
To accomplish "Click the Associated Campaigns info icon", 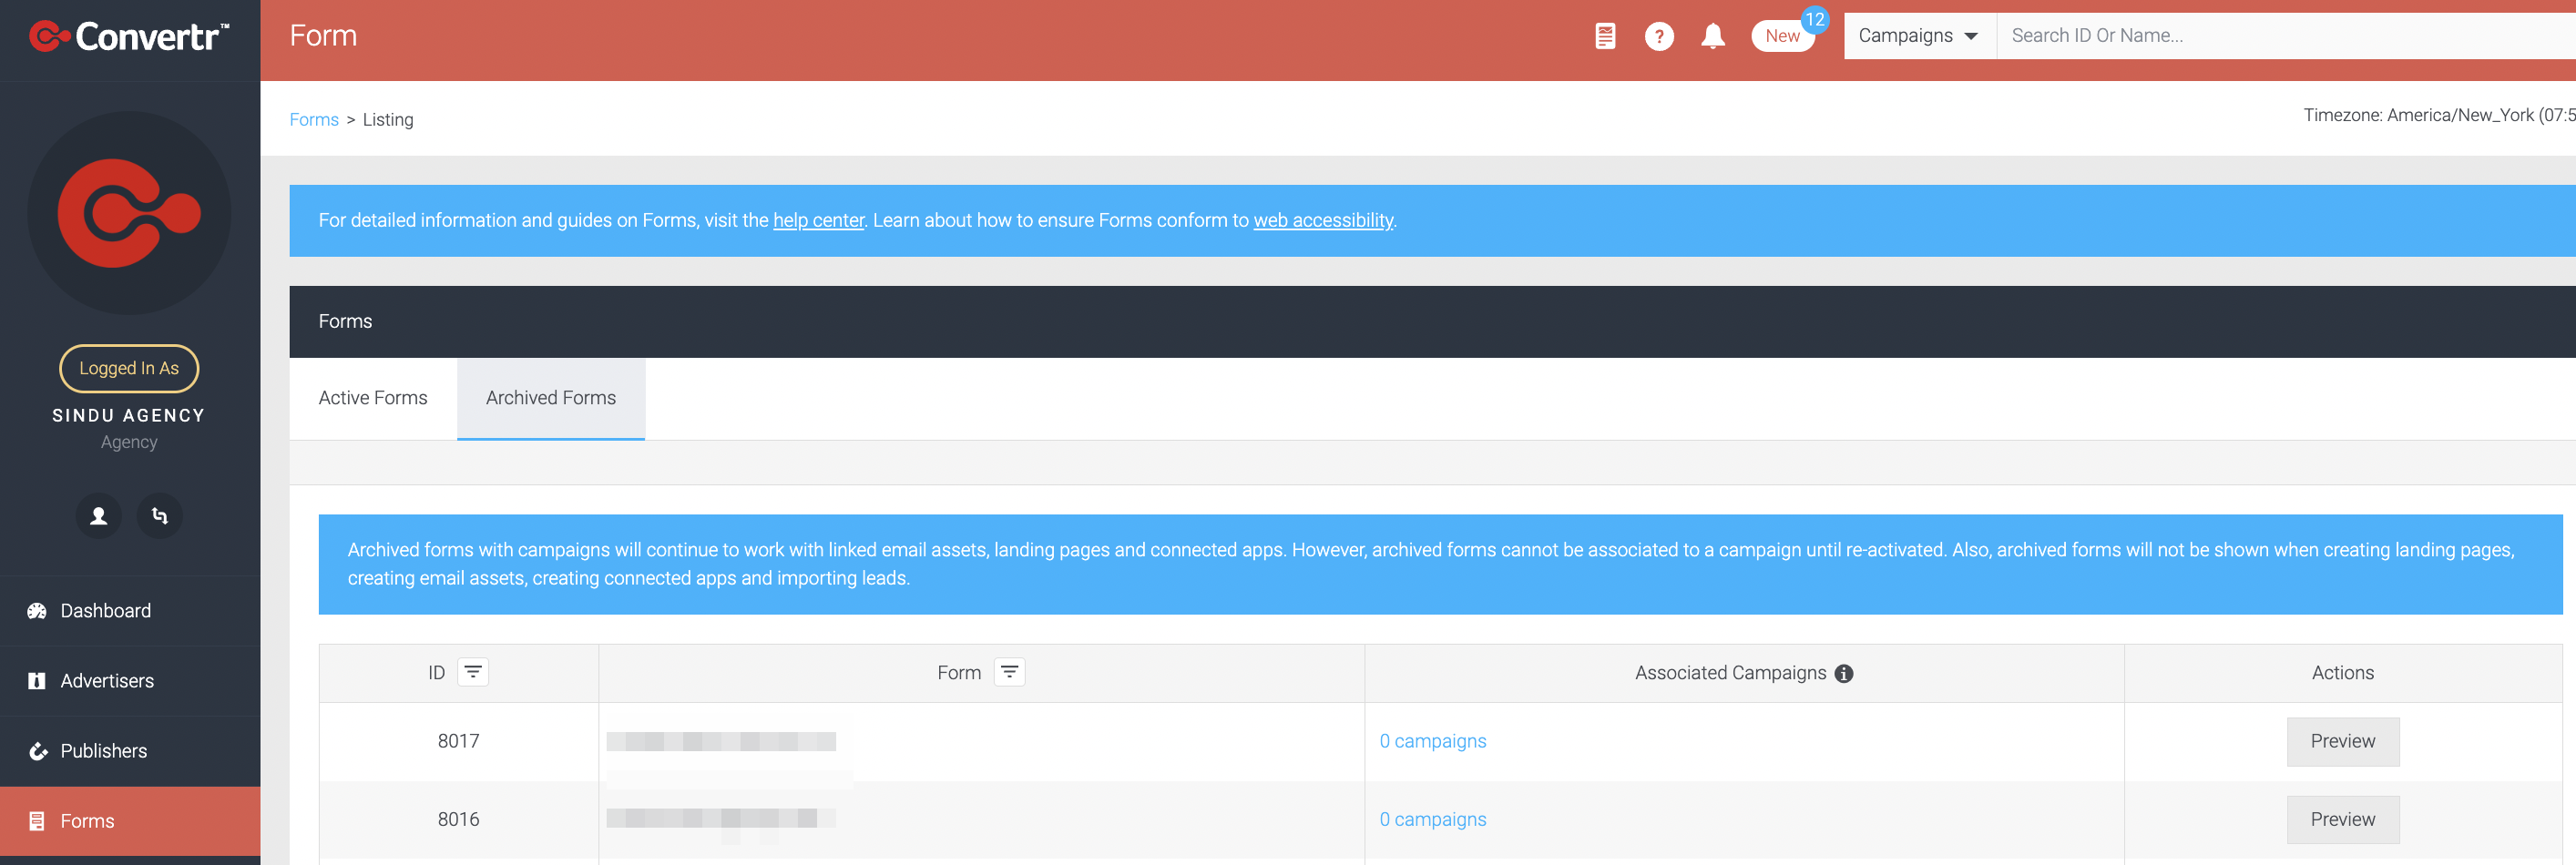I will pyautogui.click(x=1844, y=674).
